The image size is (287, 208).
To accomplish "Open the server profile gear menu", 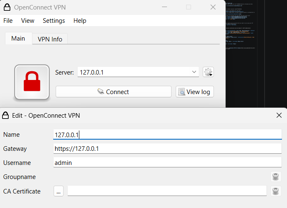I will click(x=208, y=72).
